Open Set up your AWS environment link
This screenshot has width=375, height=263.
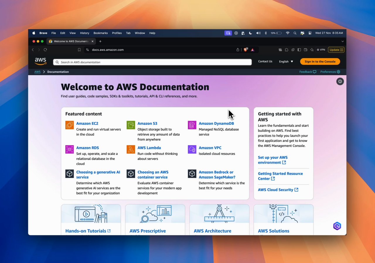(x=273, y=160)
